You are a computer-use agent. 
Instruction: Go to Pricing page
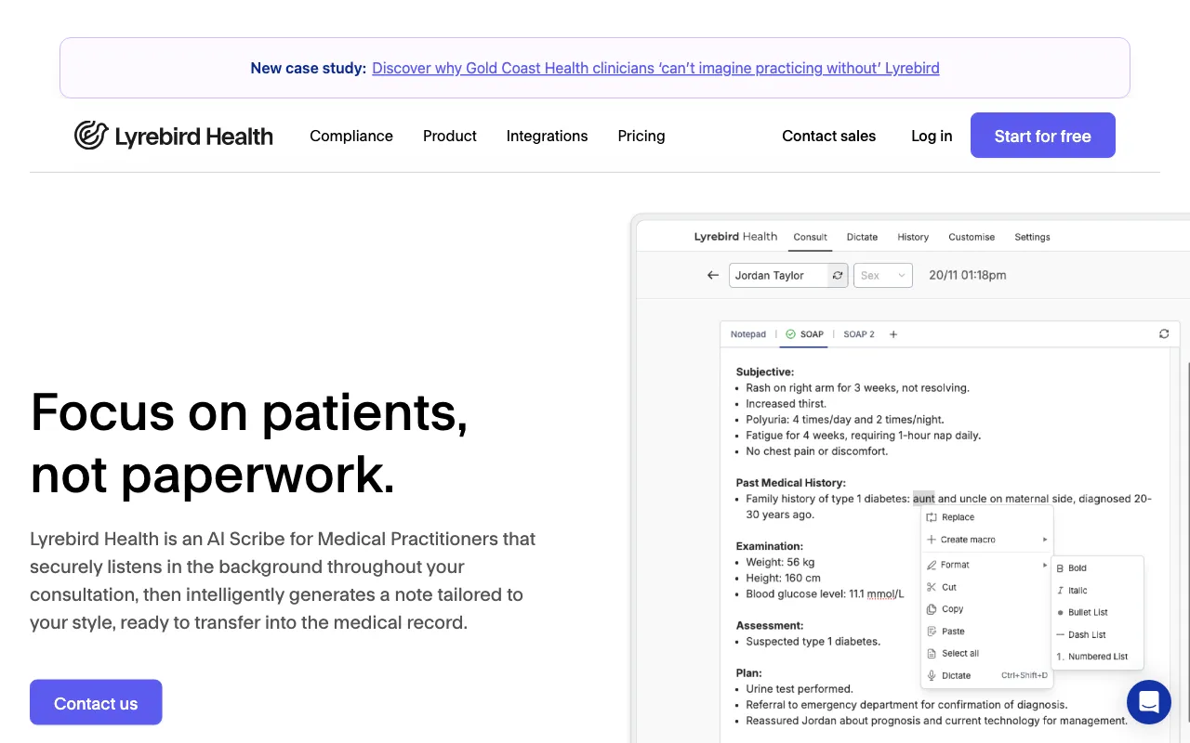[x=641, y=136]
